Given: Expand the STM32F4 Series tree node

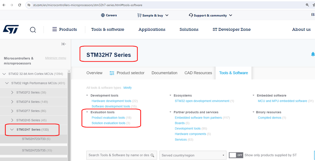Looking at the screenshot, I should pyautogui.click(x=12, y=102).
